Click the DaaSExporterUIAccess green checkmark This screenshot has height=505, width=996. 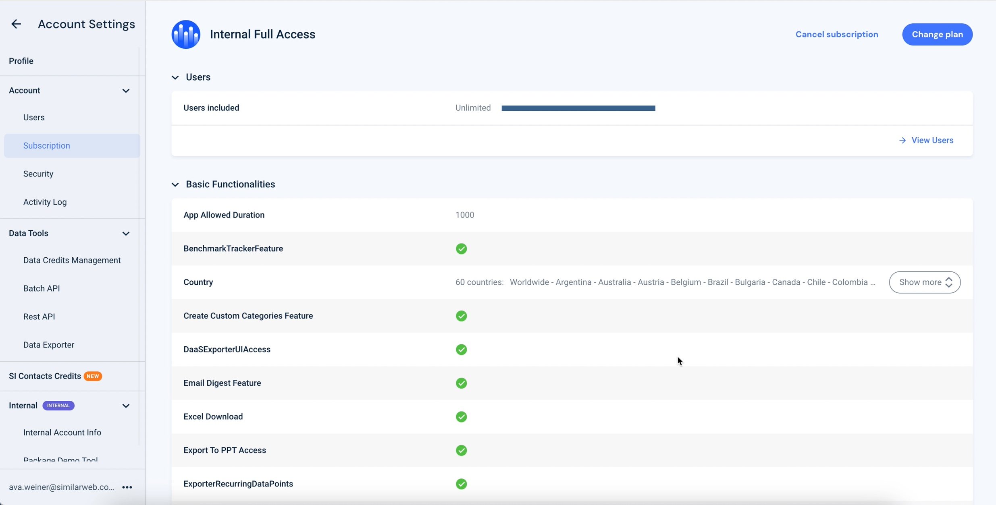pos(461,350)
